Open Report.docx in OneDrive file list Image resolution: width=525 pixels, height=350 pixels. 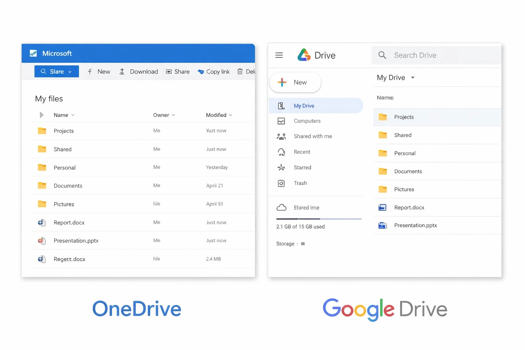69,222
